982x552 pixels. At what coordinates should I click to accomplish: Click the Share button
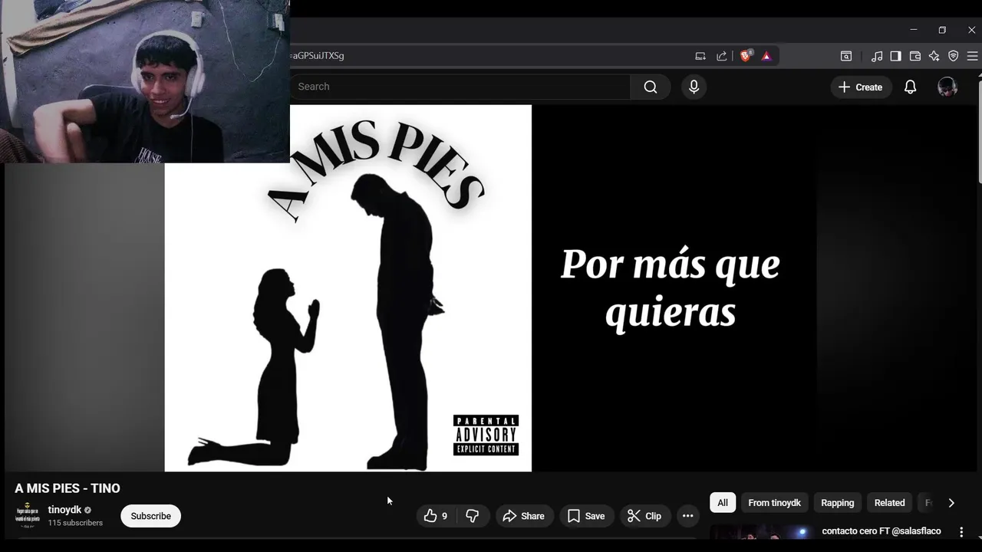(524, 516)
